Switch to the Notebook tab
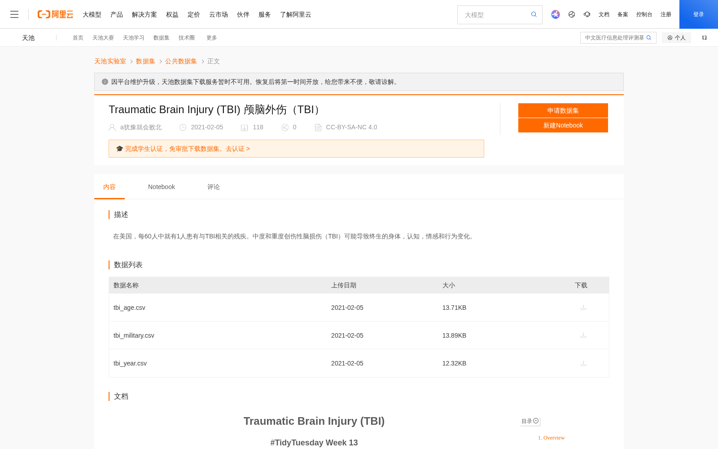The width and height of the screenshot is (718, 449). coord(162,187)
